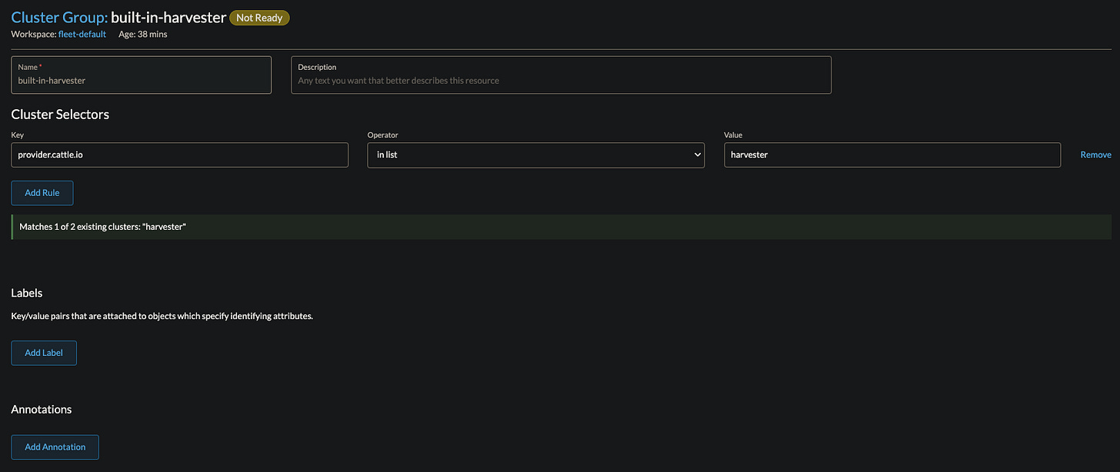
Task: Click the Add Annotation button
Action: tap(55, 447)
